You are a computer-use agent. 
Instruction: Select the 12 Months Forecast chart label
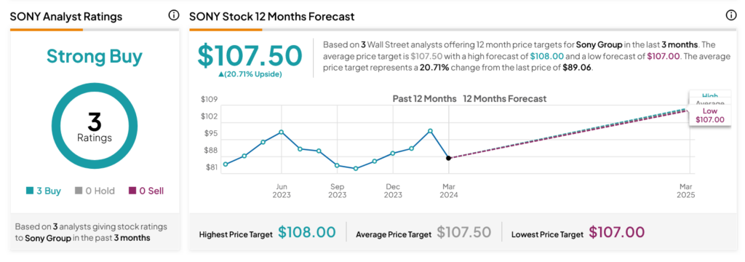(505, 99)
